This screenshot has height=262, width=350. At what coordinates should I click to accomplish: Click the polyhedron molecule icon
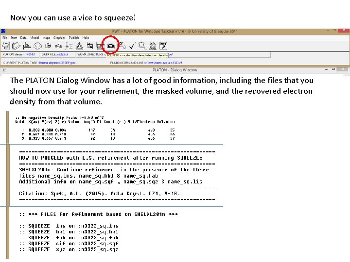tap(37, 46)
